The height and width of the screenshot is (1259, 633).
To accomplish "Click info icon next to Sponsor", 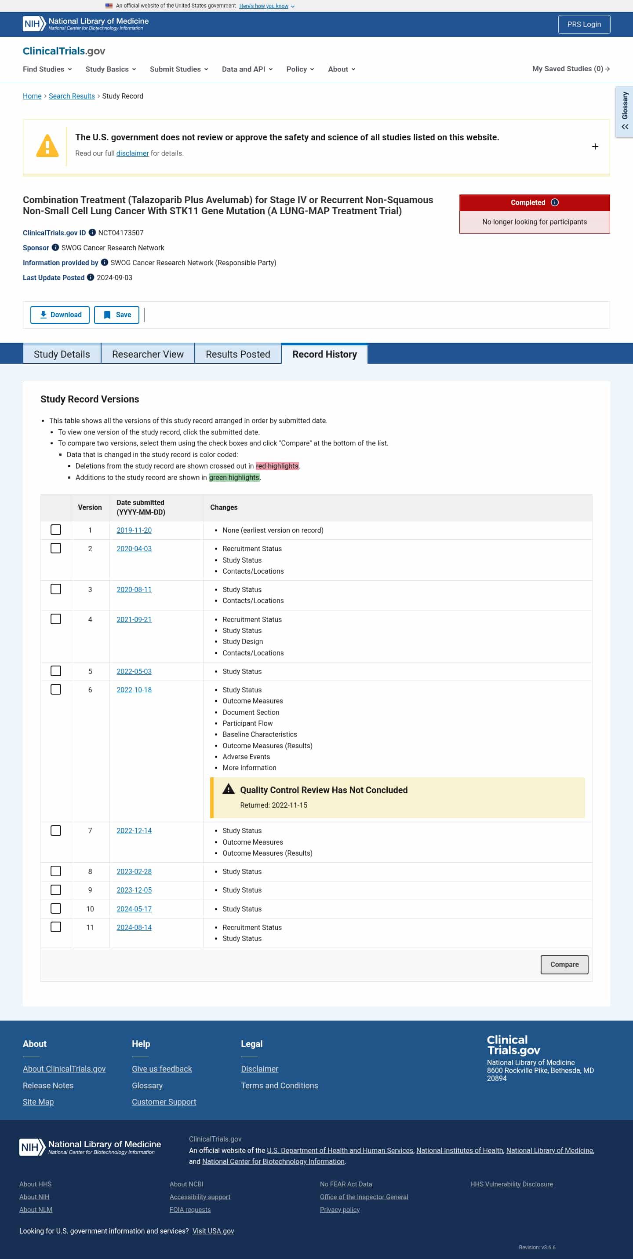I will point(55,247).
